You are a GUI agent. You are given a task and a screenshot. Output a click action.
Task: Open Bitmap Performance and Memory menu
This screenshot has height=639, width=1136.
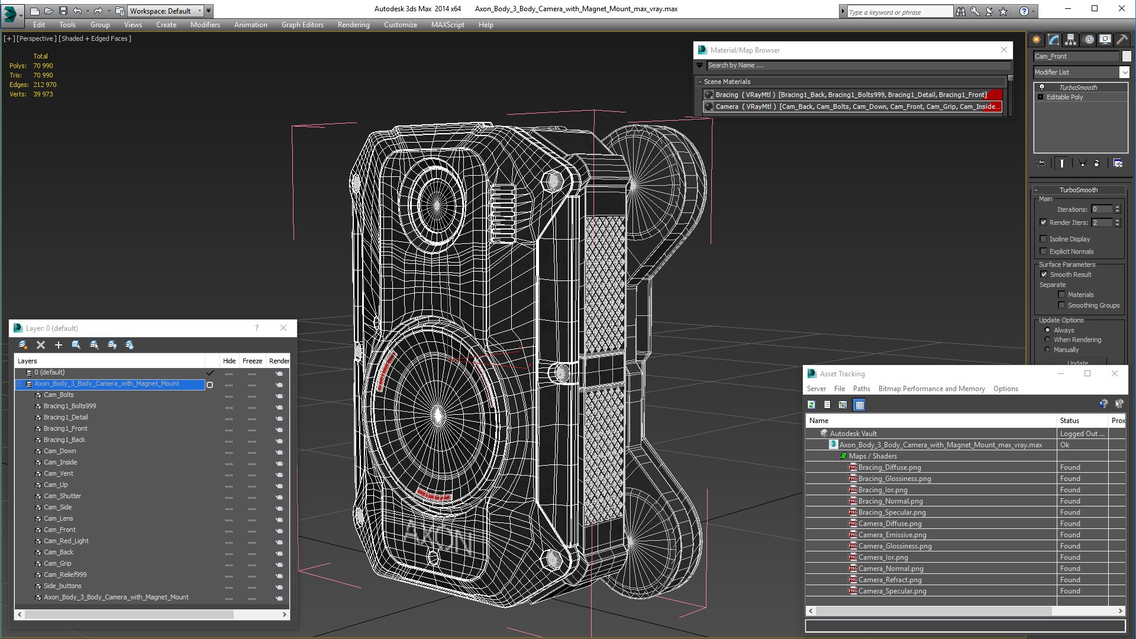(x=931, y=389)
